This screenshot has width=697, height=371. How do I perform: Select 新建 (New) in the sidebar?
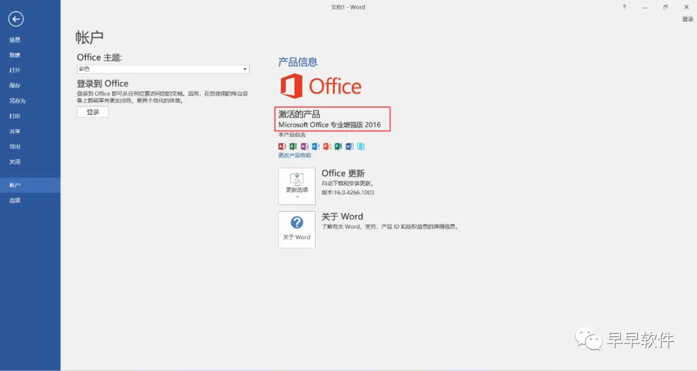pyautogui.click(x=15, y=55)
